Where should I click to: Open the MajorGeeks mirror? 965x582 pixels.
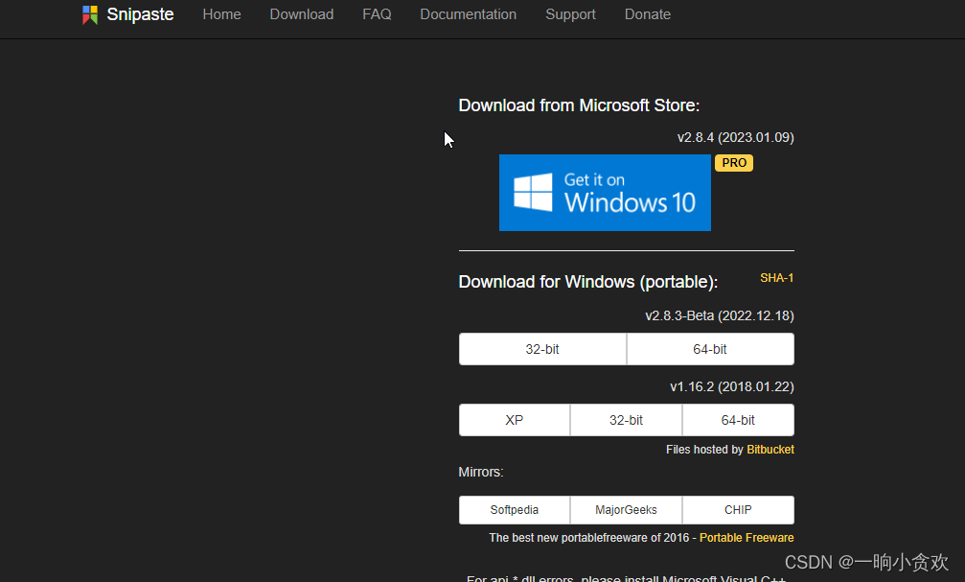pyautogui.click(x=626, y=510)
